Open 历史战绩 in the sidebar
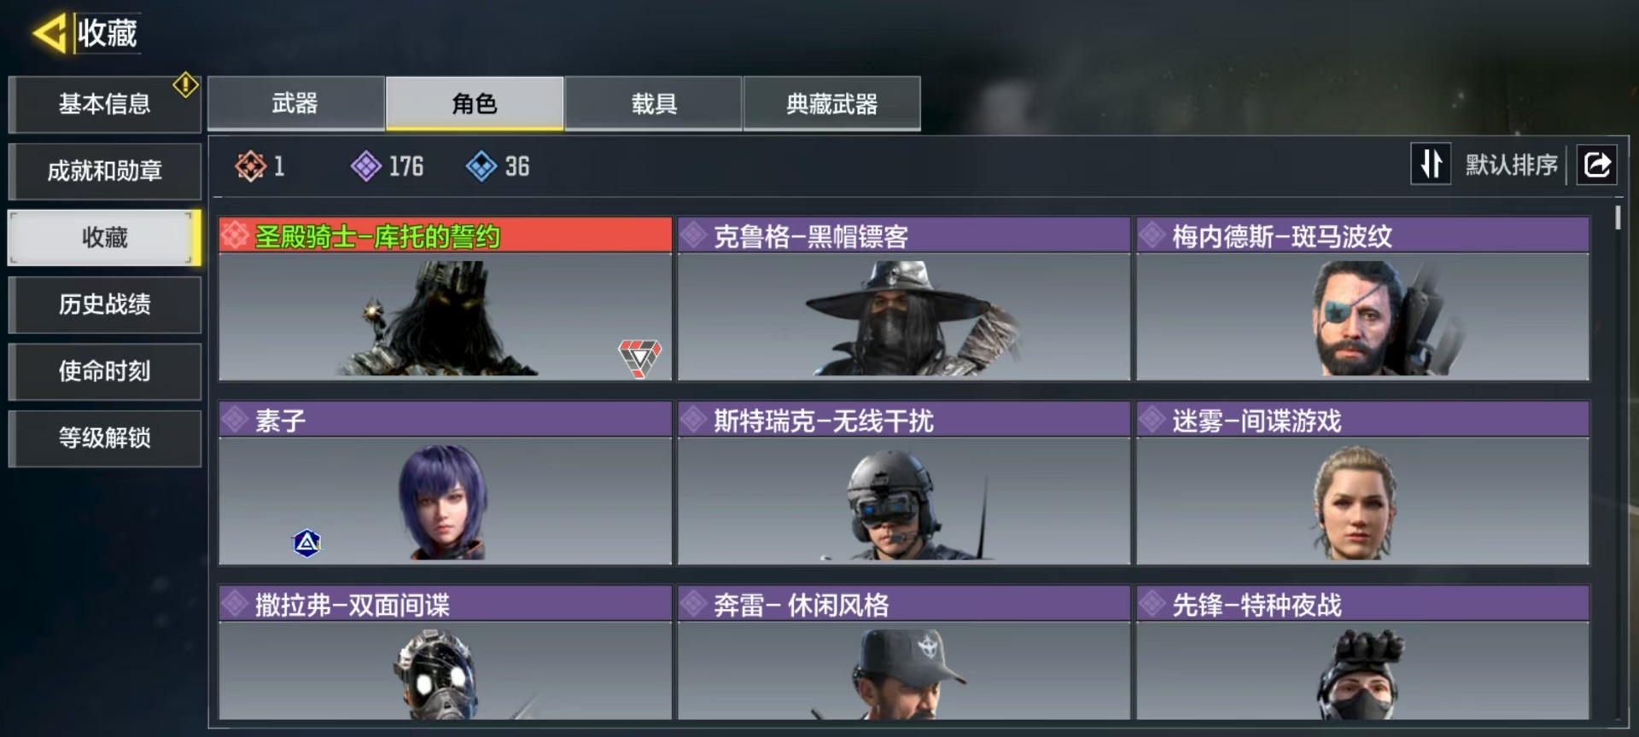The width and height of the screenshot is (1639, 737). click(x=105, y=305)
